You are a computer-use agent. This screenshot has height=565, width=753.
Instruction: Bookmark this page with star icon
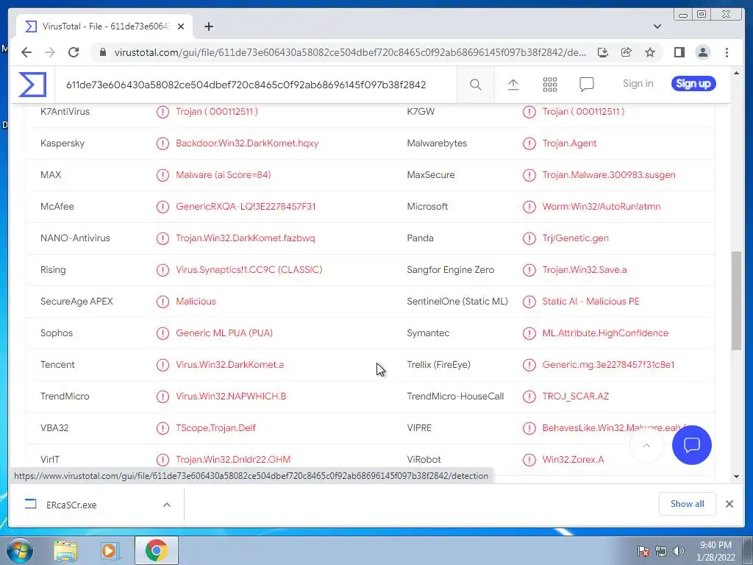point(650,52)
